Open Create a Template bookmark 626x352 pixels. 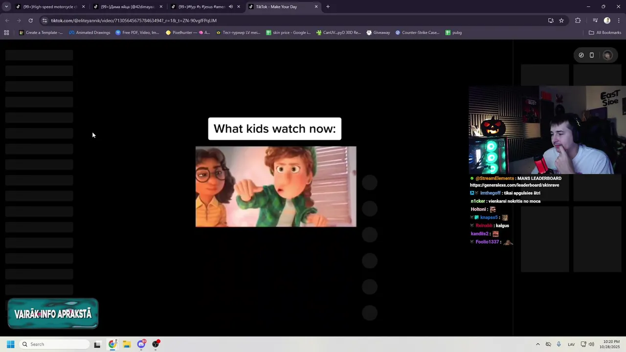(41, 33)
